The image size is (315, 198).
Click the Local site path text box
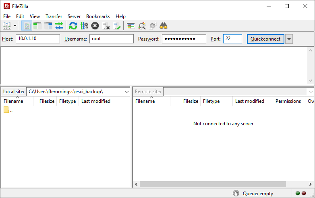(76, 92)
